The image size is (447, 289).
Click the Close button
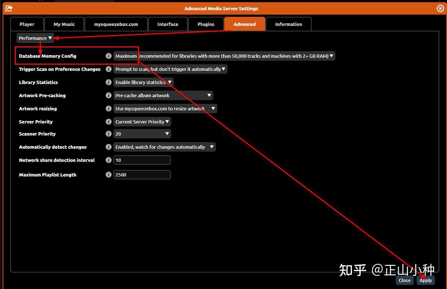(404, 280)
